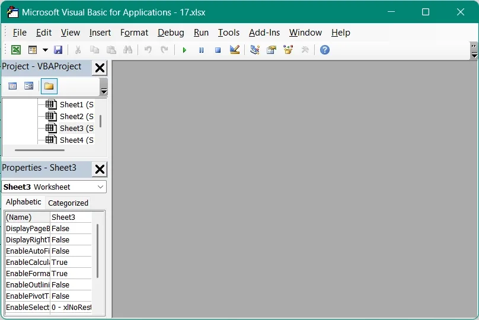Screen dimensions: 479x320
Task: Click View Code icon in Project pane
Action: coord(12,86)
